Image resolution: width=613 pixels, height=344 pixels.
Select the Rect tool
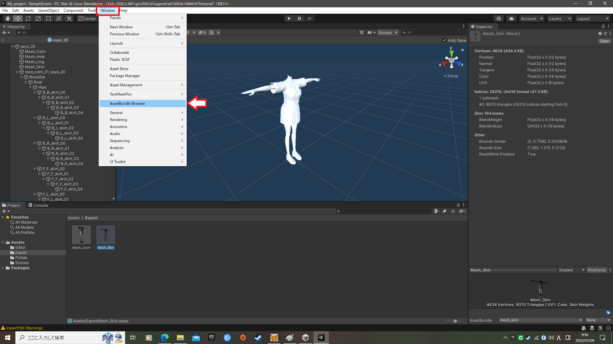[x=49, y=18]
